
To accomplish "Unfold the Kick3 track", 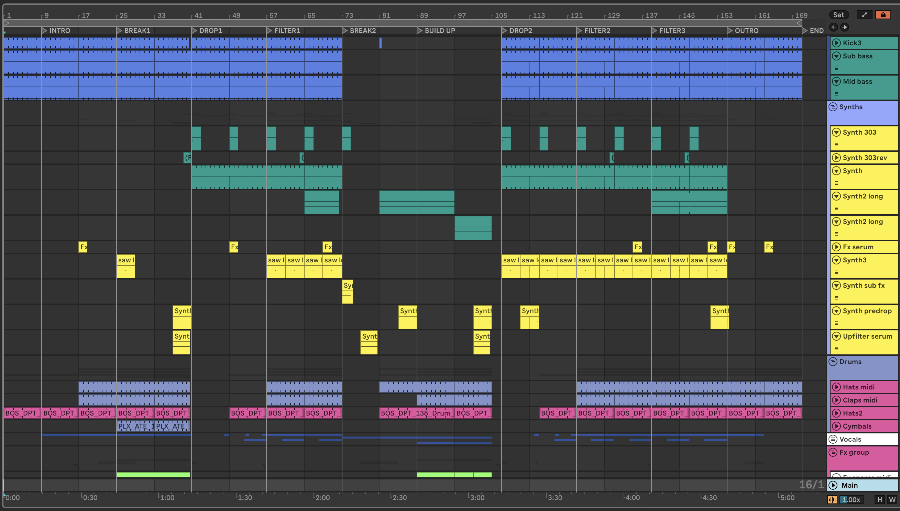I will pos(836,43).
